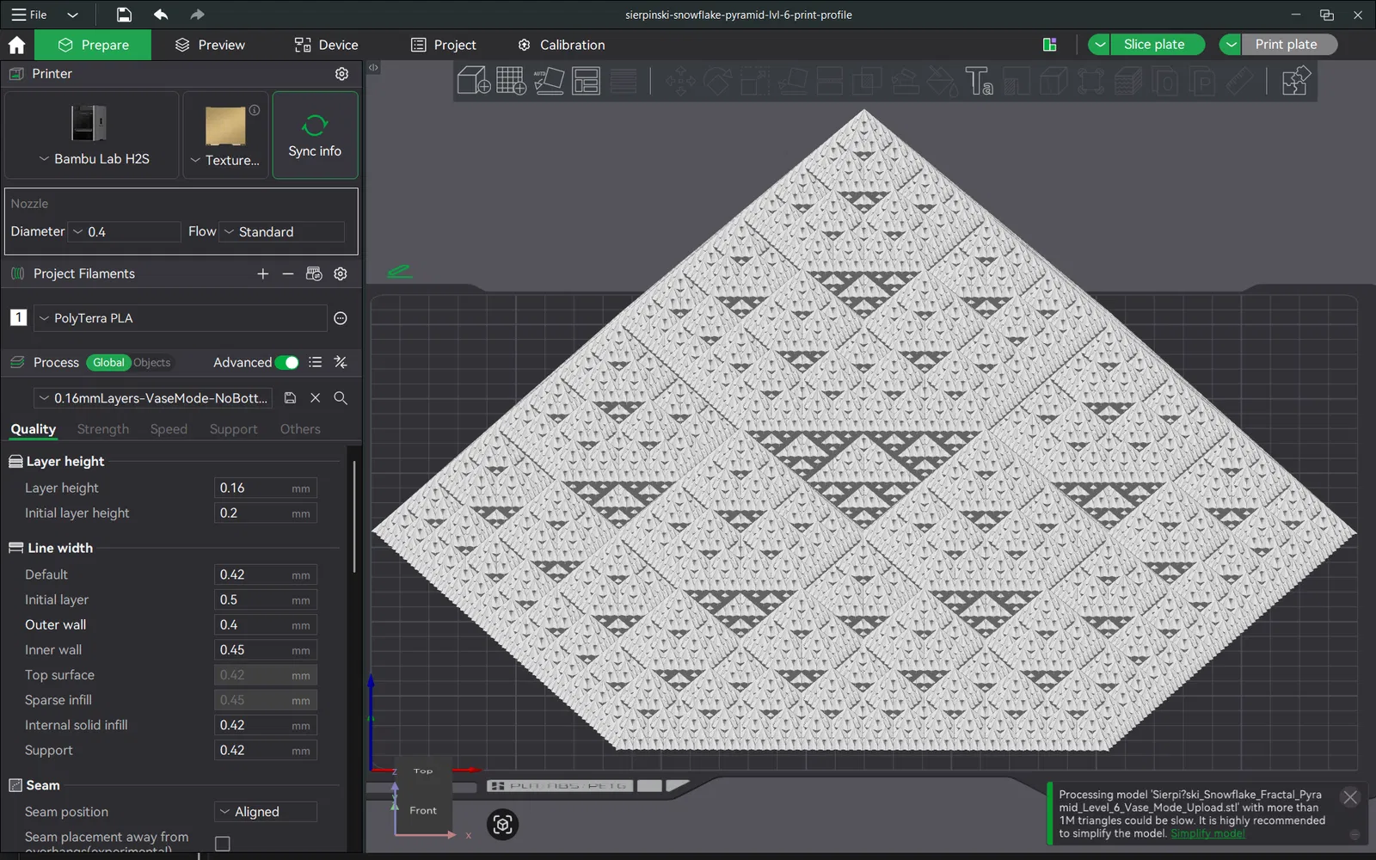
Task: Click the Add plate icon
Action: point(511,82)
